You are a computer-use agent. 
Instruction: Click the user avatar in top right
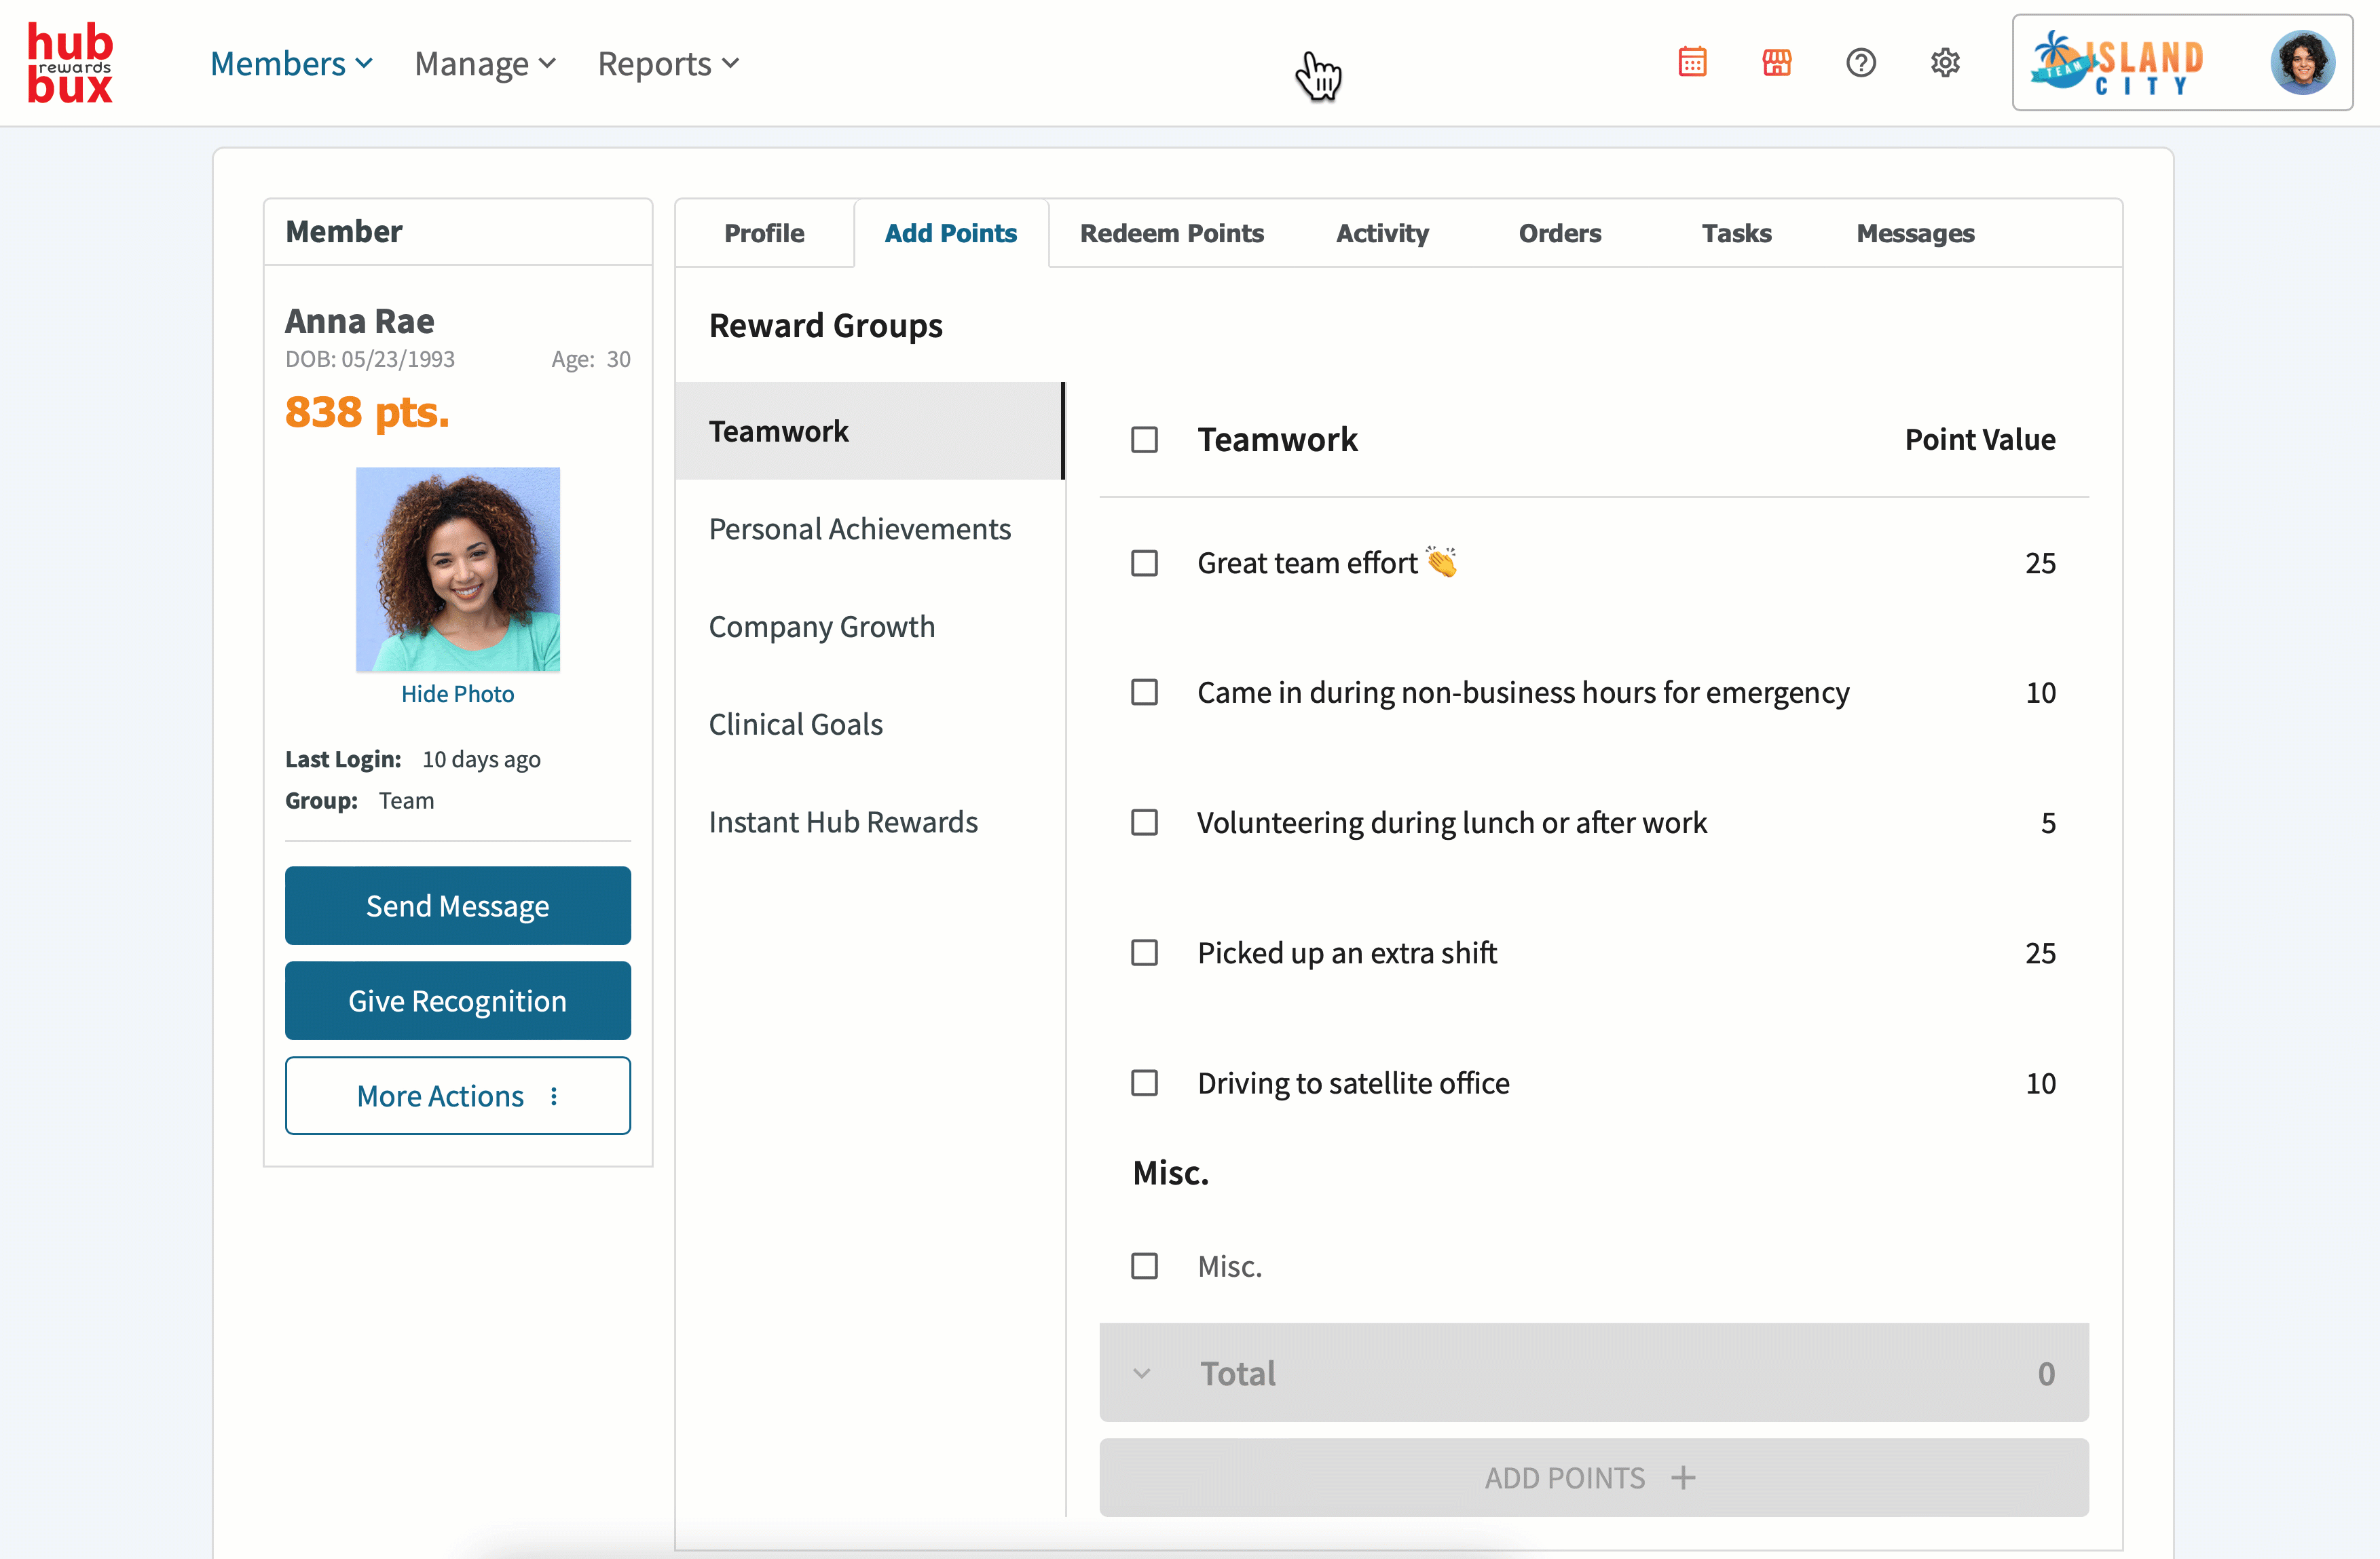(2302, 63)
